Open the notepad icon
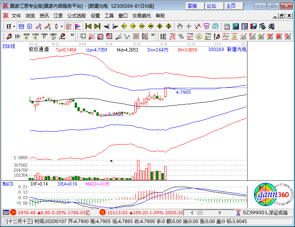The height and width of the screenshot is (227, 295). coord(245,26)
